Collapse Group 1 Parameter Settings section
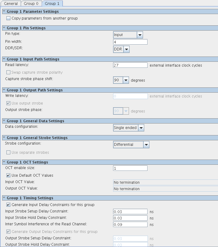Screen dimensions: 218x247 tap(4, 12)
